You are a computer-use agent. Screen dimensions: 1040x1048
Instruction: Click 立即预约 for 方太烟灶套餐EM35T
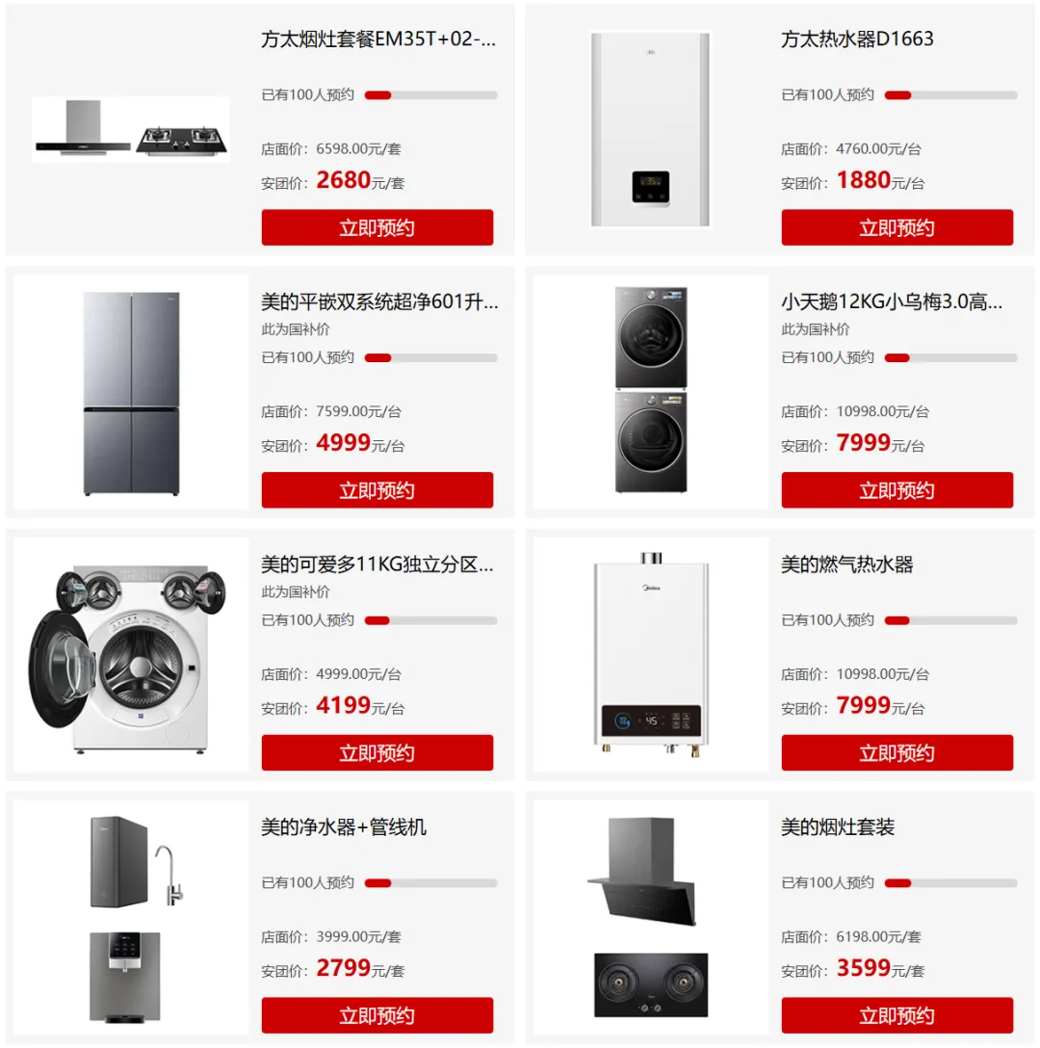[x=377, y=227]
